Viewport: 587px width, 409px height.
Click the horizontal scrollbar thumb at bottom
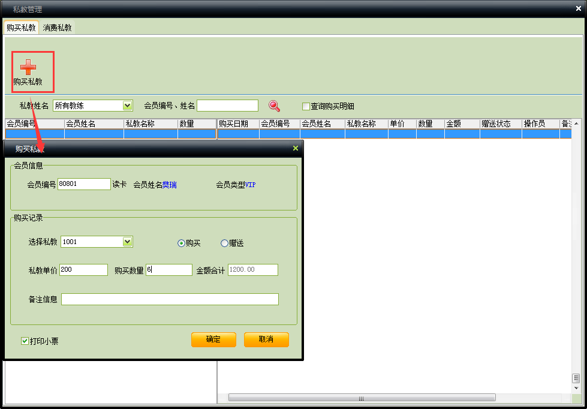click(x=362, y=398)
